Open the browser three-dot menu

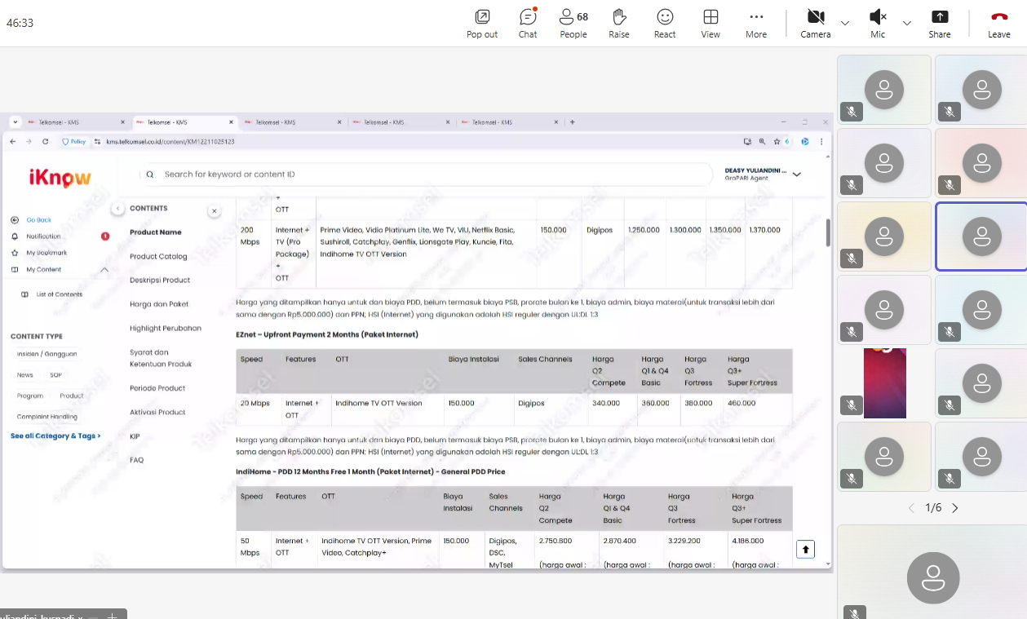coord(821,141)
